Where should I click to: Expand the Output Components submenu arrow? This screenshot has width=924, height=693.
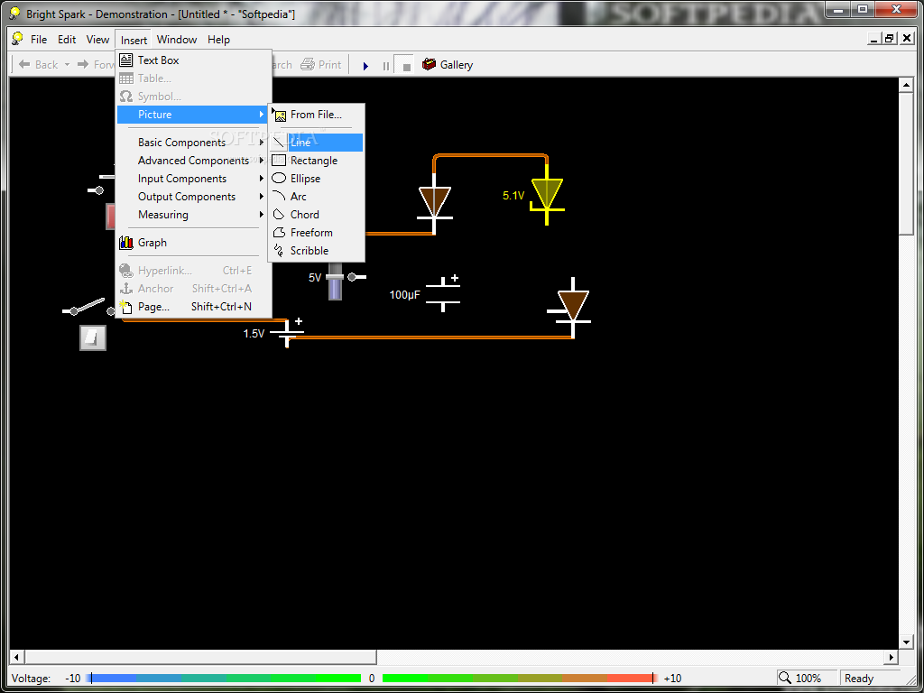261,196
